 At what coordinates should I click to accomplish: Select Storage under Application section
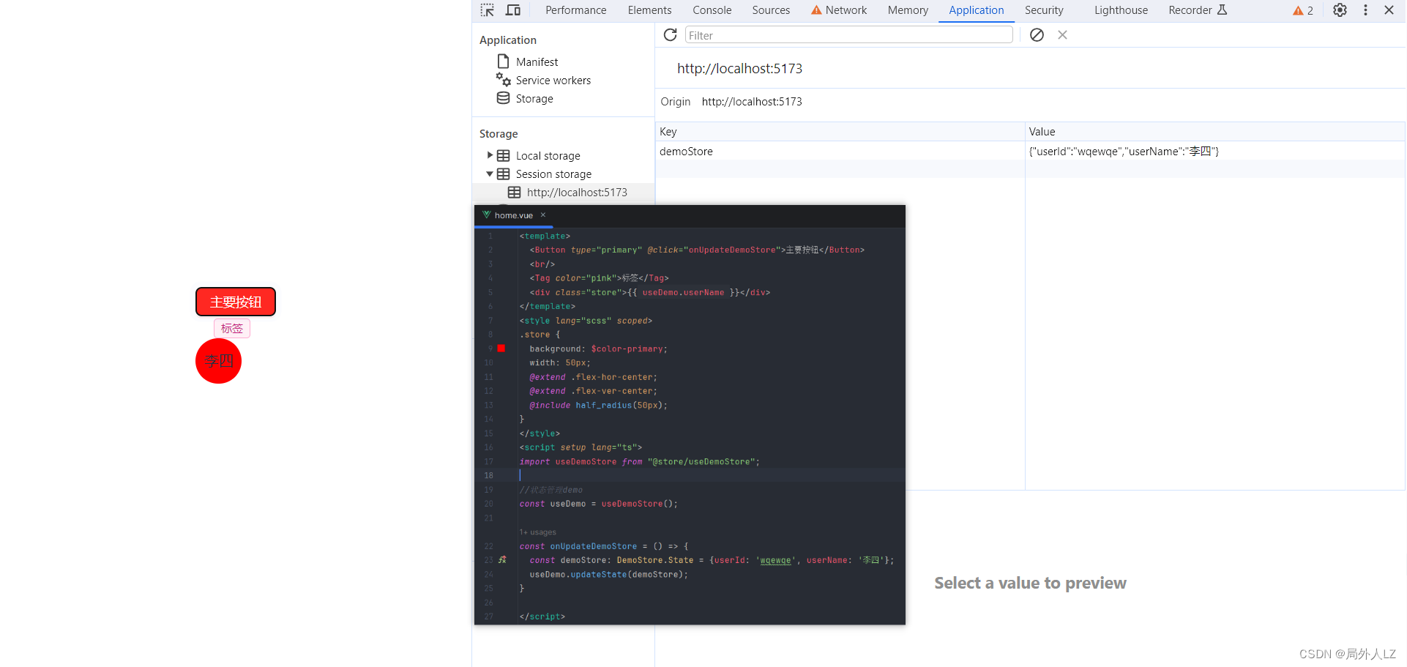534,99
